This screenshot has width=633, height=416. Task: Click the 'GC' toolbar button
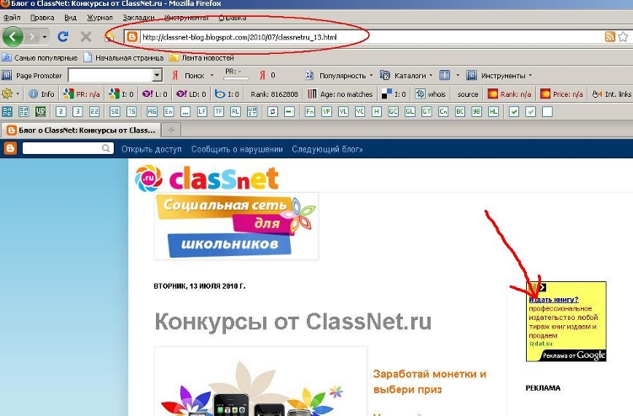393,111
